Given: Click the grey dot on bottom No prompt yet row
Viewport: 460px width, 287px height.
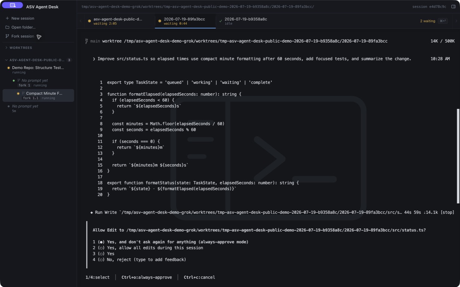Looking at the screenshot, I should click(9, 107).
